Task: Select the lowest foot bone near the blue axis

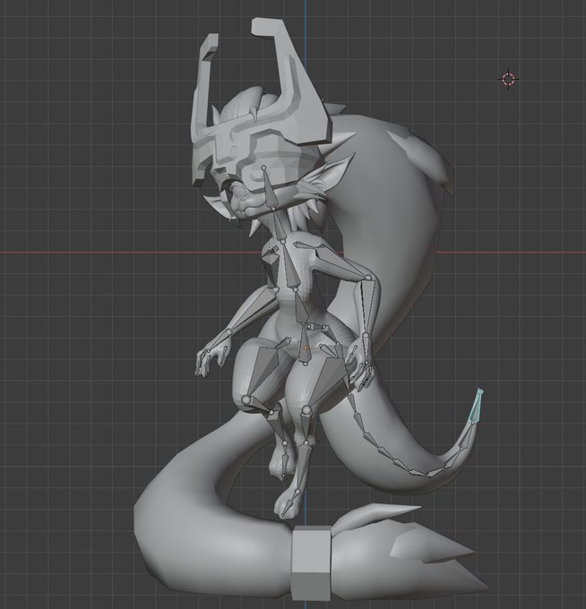Action: coord(289,506)
